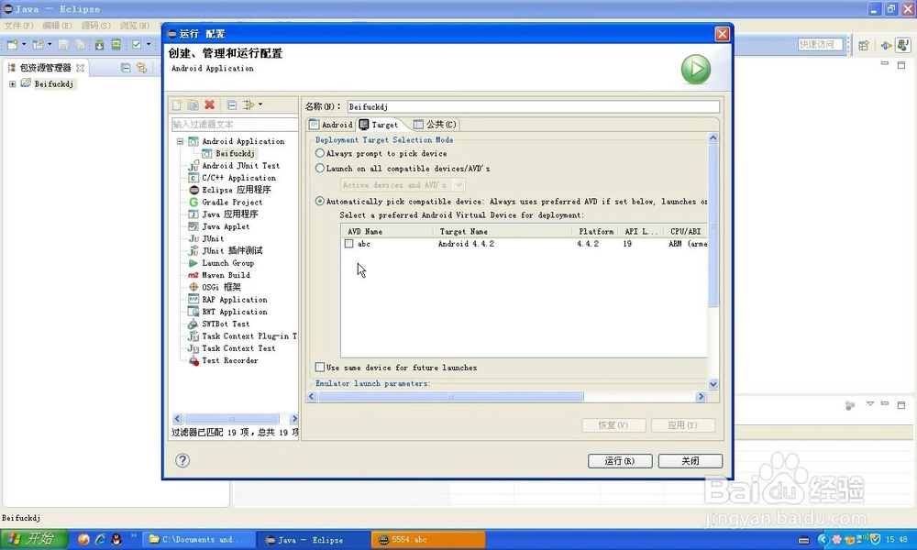The image size is (917, 550).
Task: Click the lint check toolbar icon
Action: coord(137,44)
